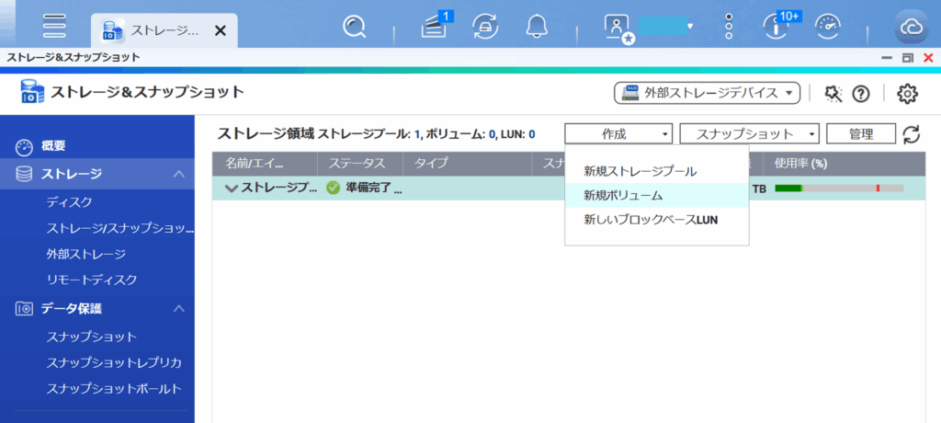This screenshot has width=941, height=423.
Task: Select 新しいブロックベースLUN option
Action: click(650, 220)
